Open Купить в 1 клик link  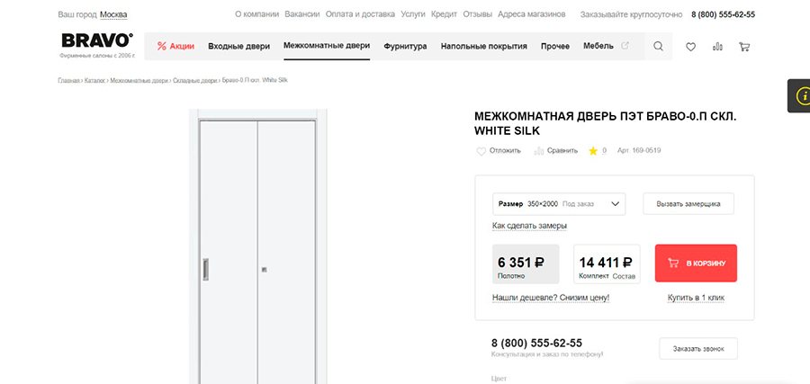pos(696,298)
